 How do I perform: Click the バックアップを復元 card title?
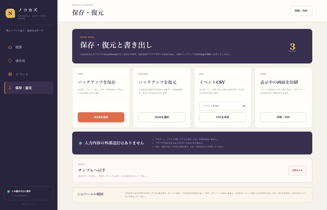click(x=157, y=82)
